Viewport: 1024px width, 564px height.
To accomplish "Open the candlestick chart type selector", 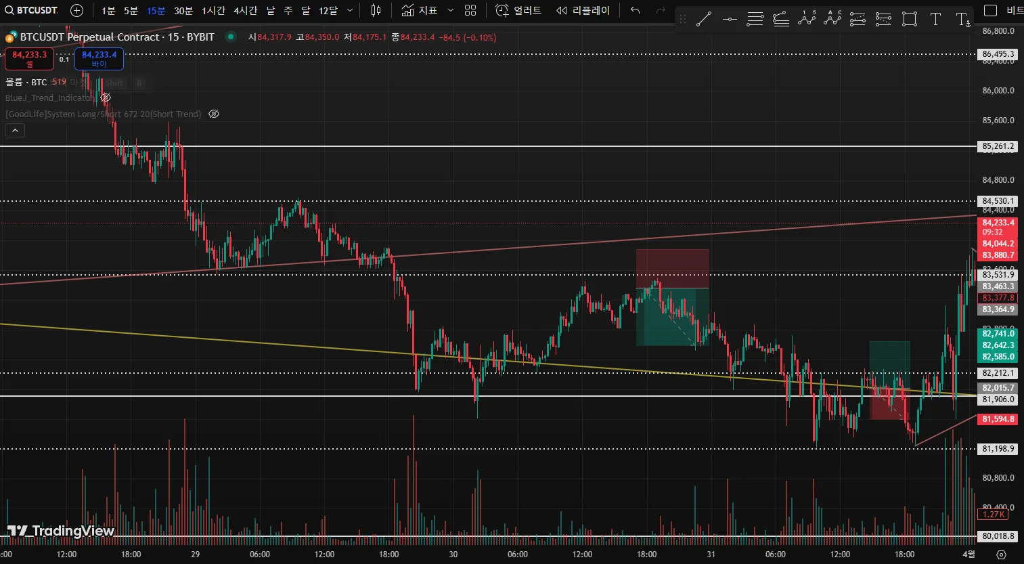I will [376, 11].
